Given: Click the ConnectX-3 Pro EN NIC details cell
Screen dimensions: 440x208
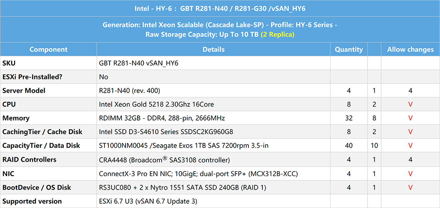Looking at the screenshot, I should coord(198,174).
